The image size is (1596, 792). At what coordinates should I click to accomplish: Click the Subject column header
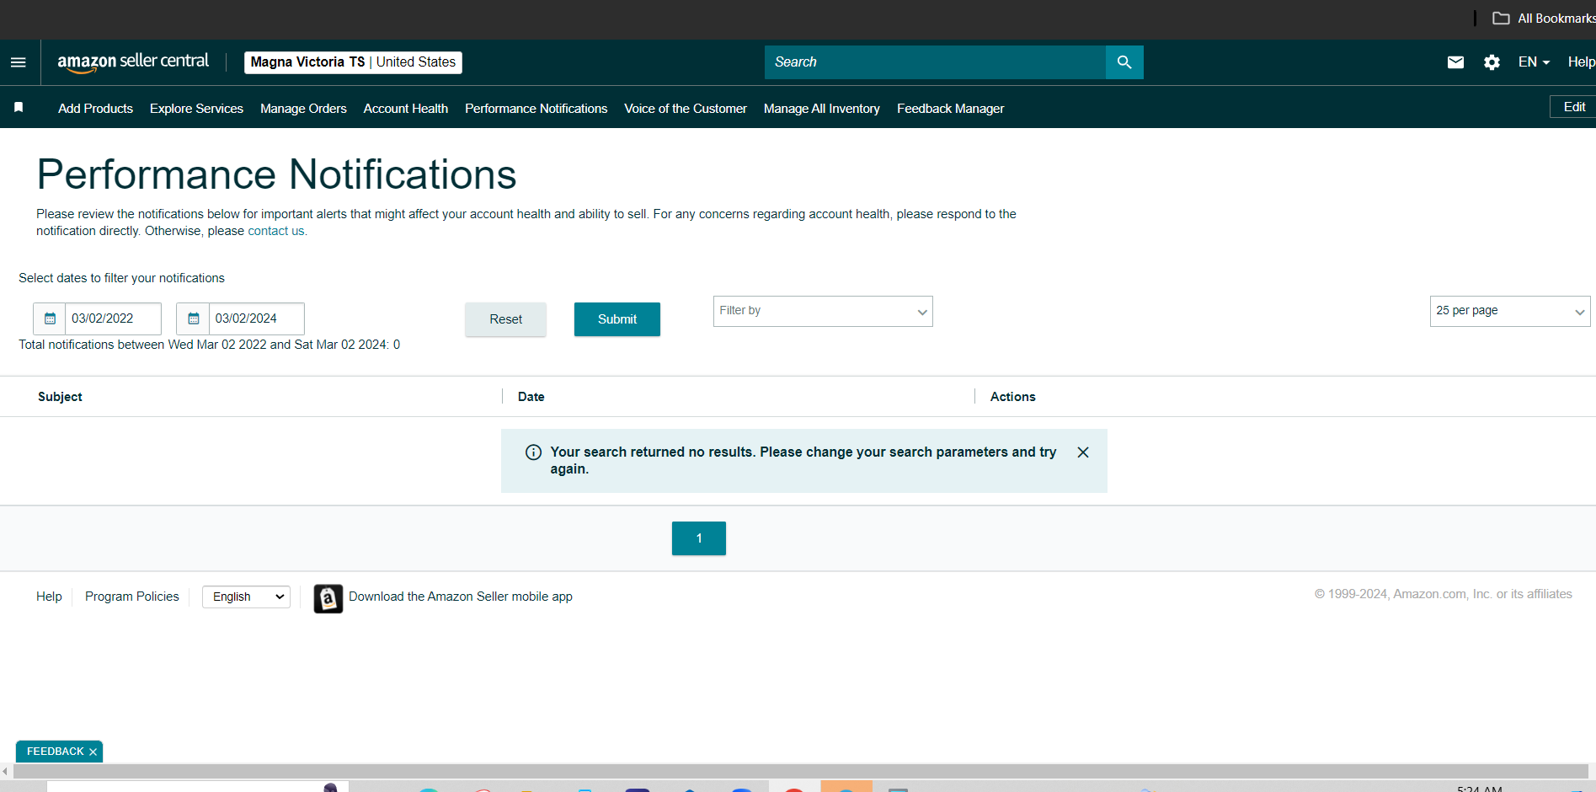(x=60, y=397)
